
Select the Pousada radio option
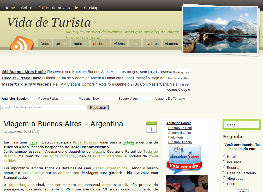pos(224,161)
